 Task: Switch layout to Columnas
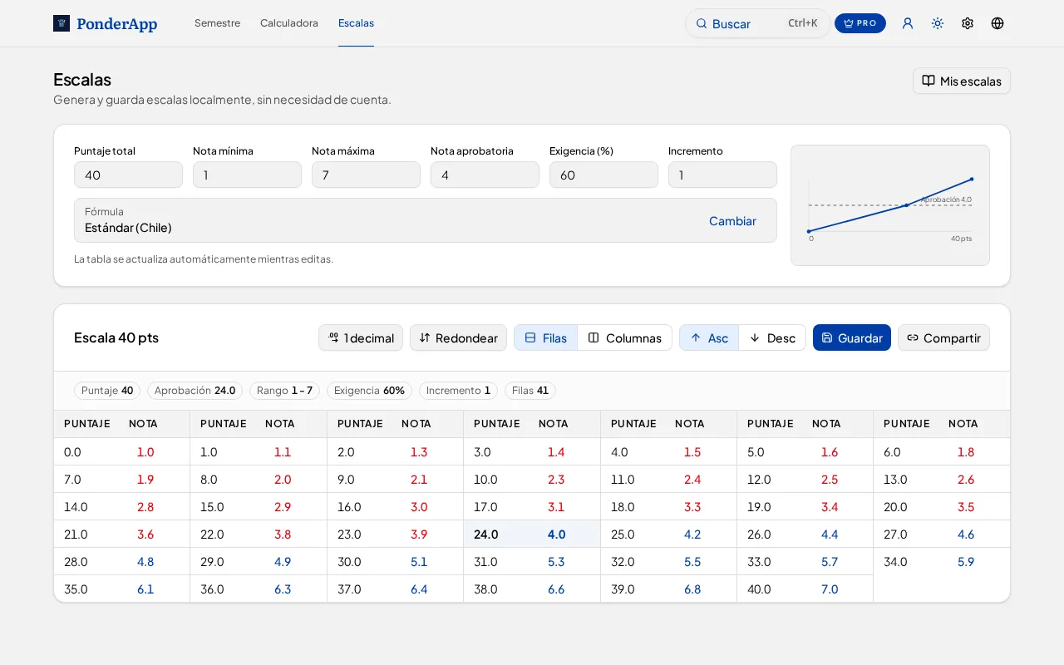625,337
